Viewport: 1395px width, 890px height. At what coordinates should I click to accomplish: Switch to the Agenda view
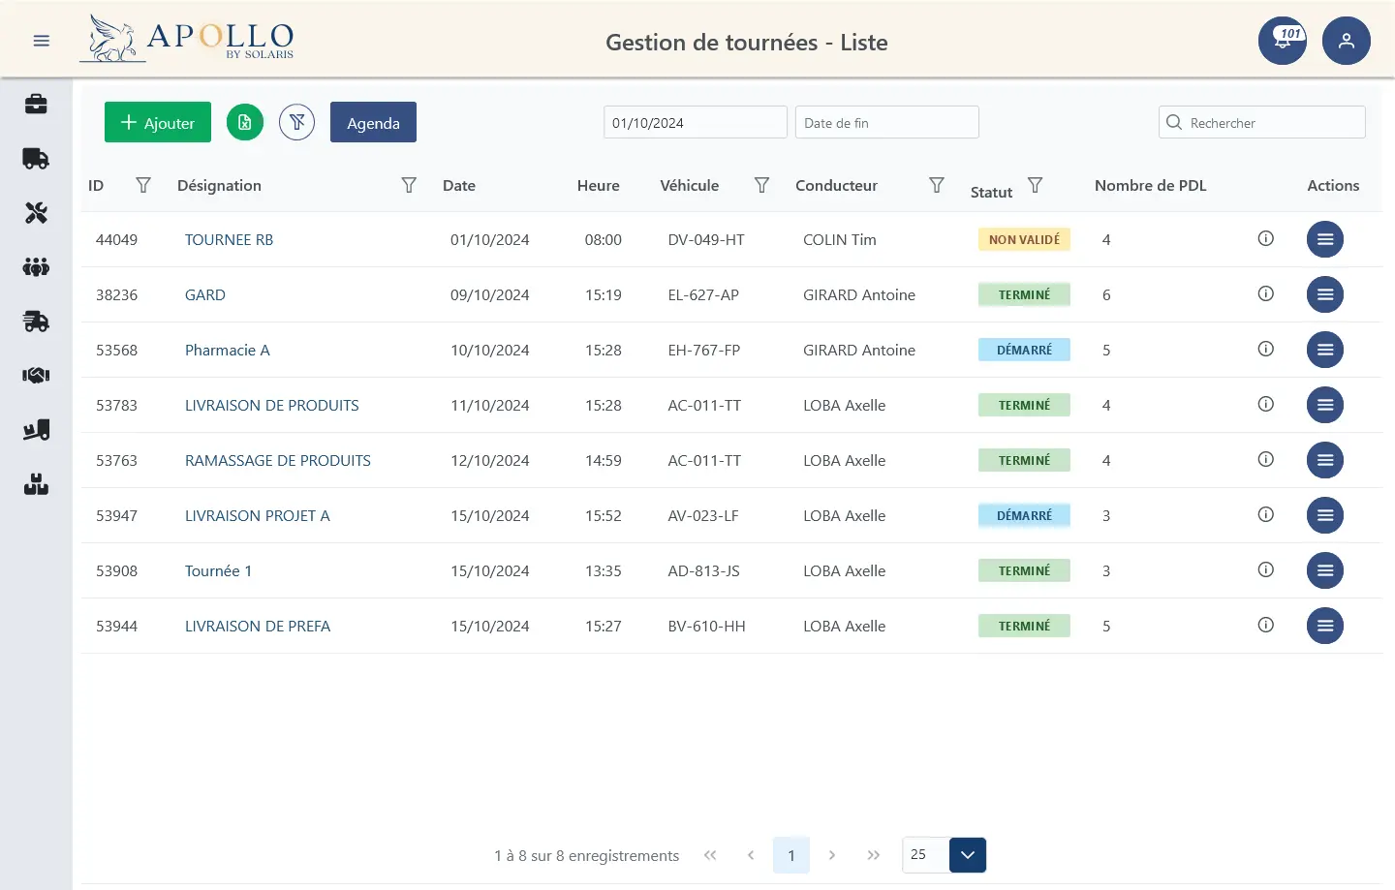point(373,122)
